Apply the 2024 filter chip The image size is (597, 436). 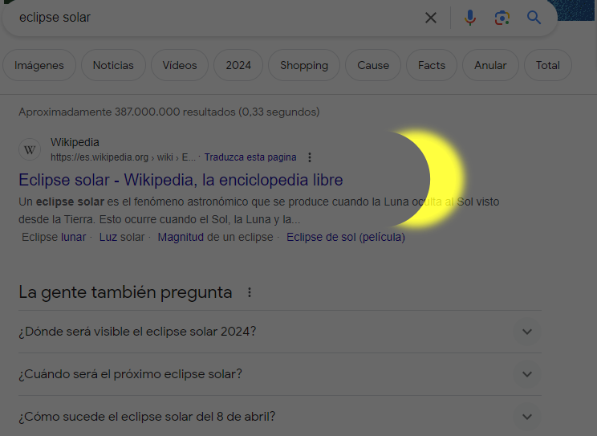(238, 65)
